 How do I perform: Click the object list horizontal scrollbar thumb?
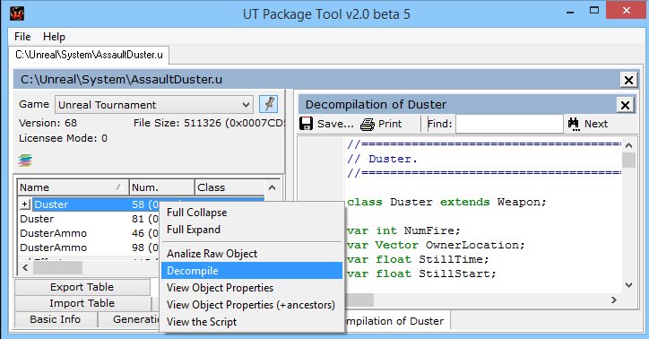pos(57,267)
